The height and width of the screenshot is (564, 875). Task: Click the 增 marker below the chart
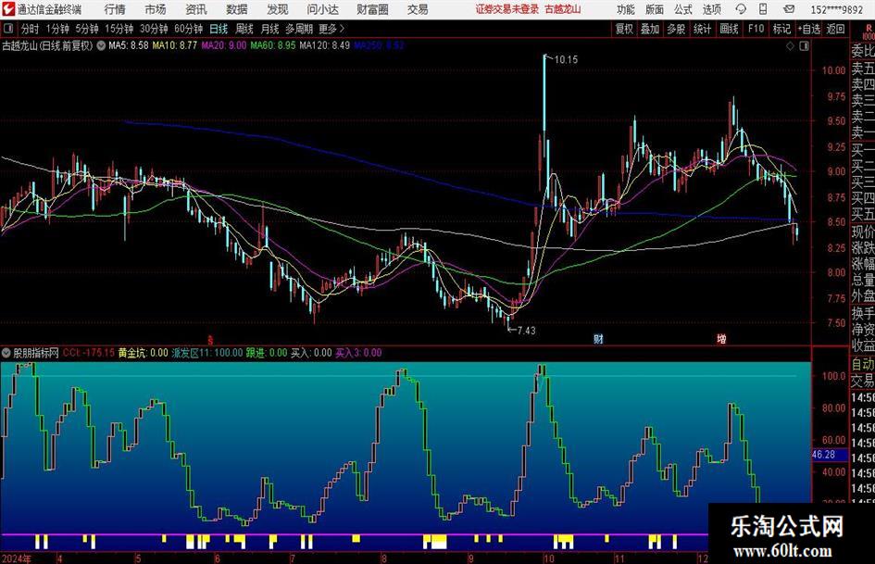721,338
